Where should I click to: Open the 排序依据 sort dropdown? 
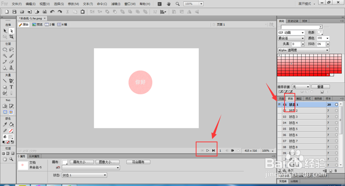click(301, 87)
